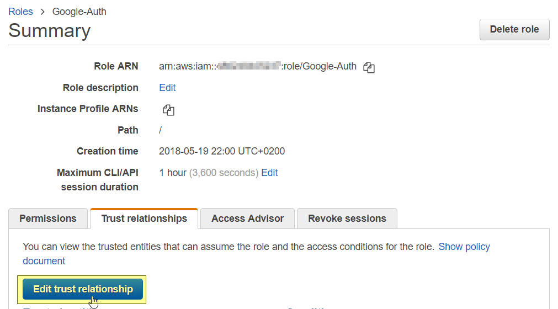Edit the maximum CLI/API session duration
This screenshot has width=558, height=309.
click(269, 173)
